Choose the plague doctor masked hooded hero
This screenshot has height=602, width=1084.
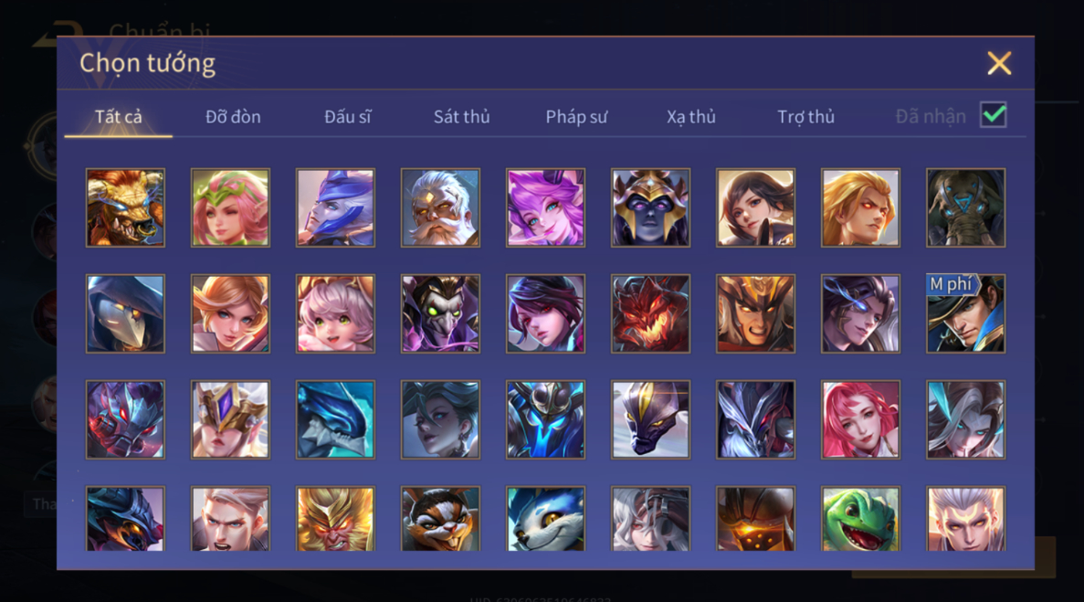[x=125, y=313]
